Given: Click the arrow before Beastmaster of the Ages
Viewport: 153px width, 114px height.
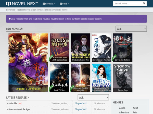Looking at the screenshot, I should coord(7,109).
